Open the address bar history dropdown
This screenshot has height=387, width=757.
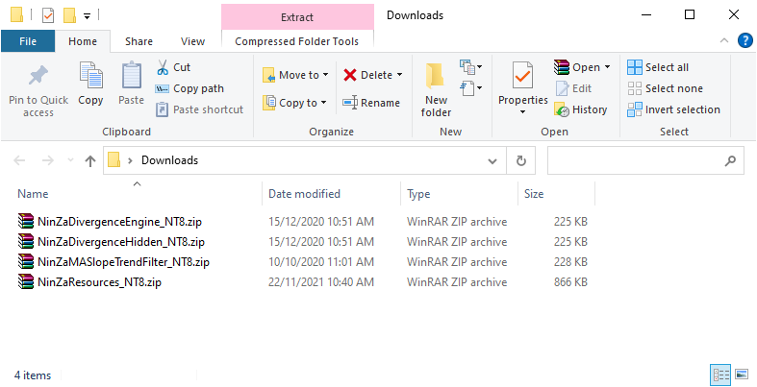(x=492, y=160)
